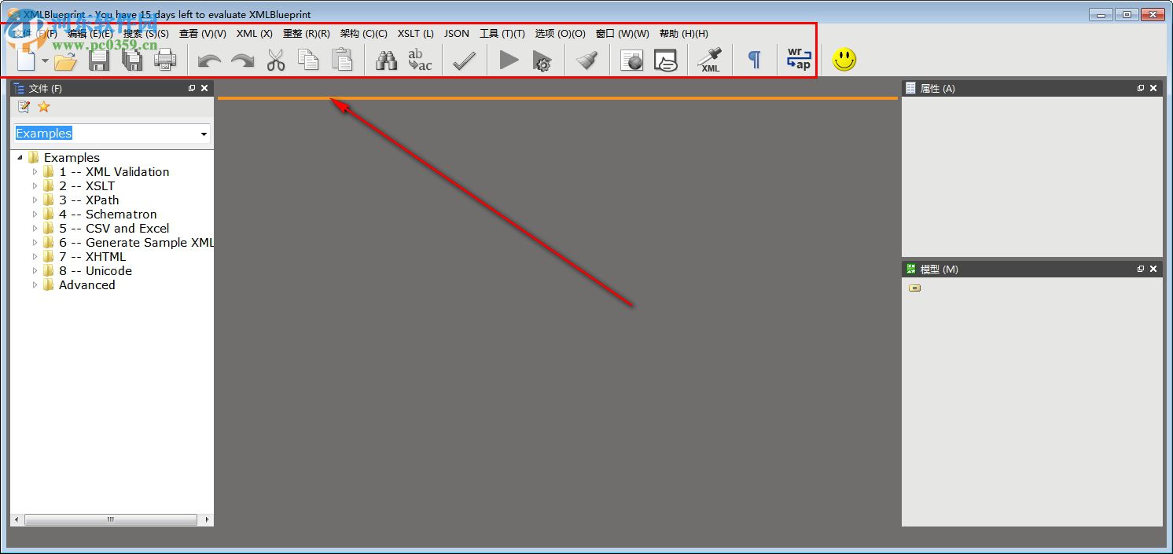Open the 帮助 (H) menu
The width and height of the screenshot is (1173, 554).
point(684,34)
